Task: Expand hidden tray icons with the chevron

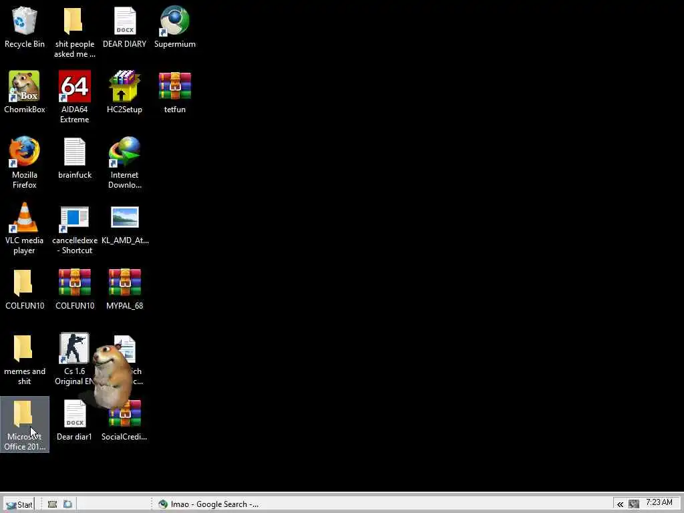Action: pyautogui.click(x=620, y=505)
